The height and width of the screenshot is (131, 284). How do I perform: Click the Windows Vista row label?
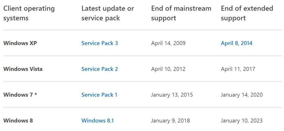[x=23, y=69]
